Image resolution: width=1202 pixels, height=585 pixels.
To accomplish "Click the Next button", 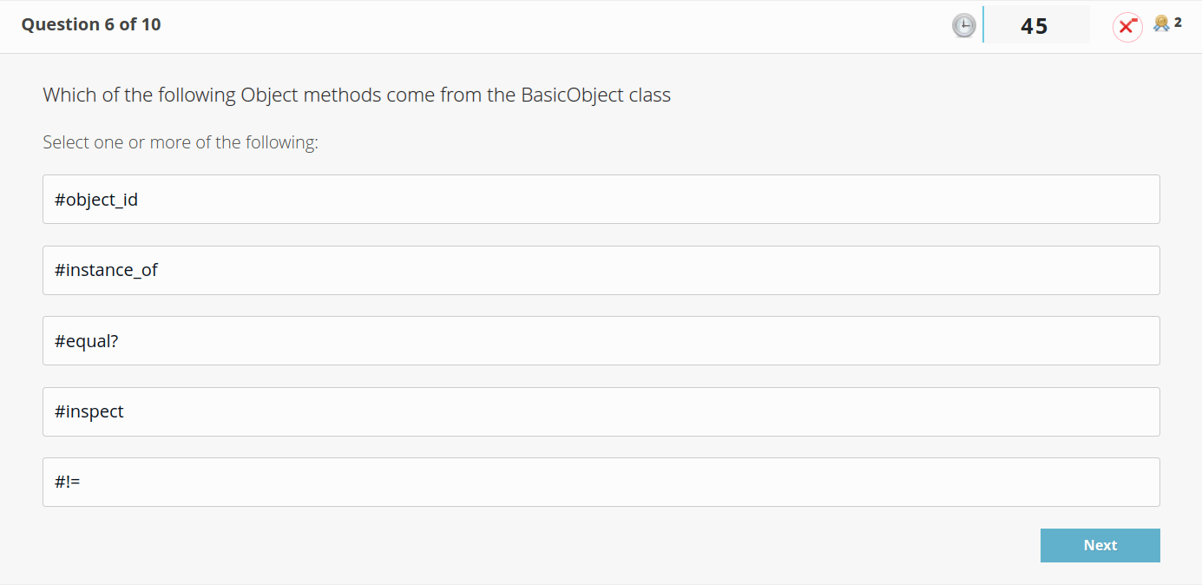I will point(1100,545).
